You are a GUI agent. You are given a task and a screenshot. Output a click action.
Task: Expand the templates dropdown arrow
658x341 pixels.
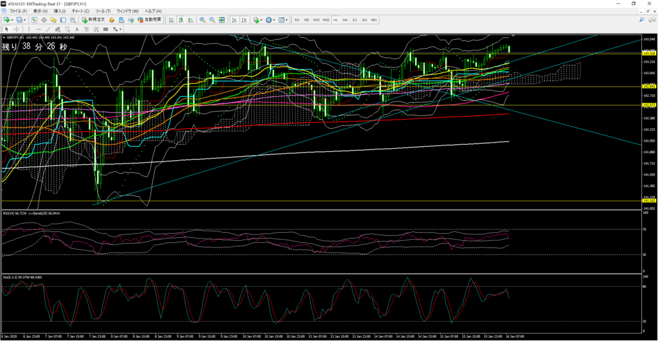287,20
